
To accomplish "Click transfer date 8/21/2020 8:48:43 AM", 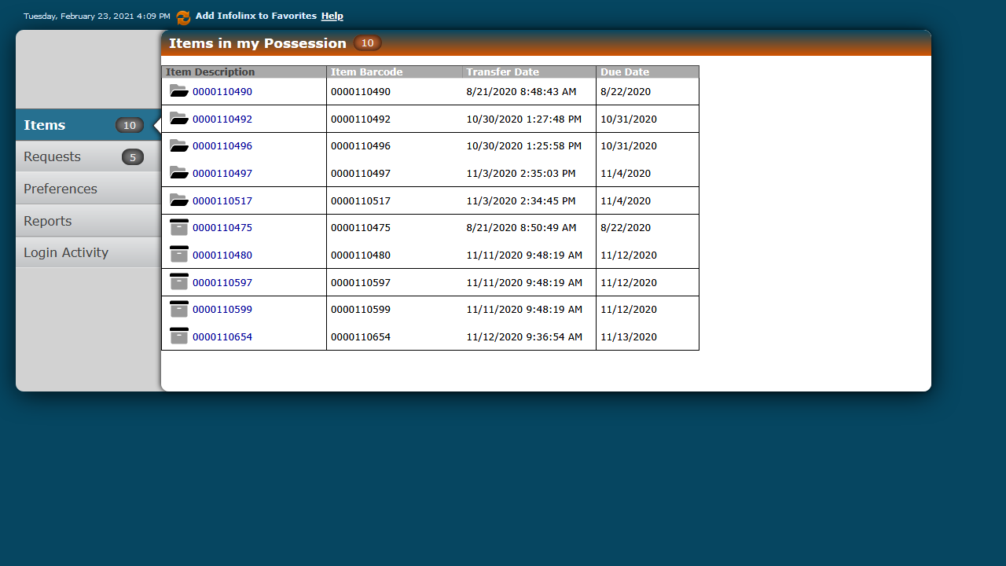I will coord(521,92).
